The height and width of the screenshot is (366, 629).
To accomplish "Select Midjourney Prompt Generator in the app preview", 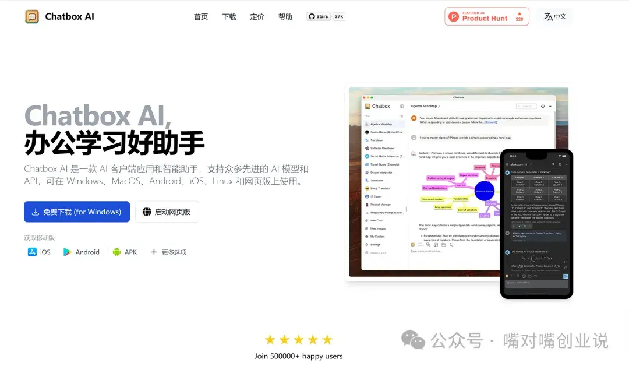I will point(384,212).
